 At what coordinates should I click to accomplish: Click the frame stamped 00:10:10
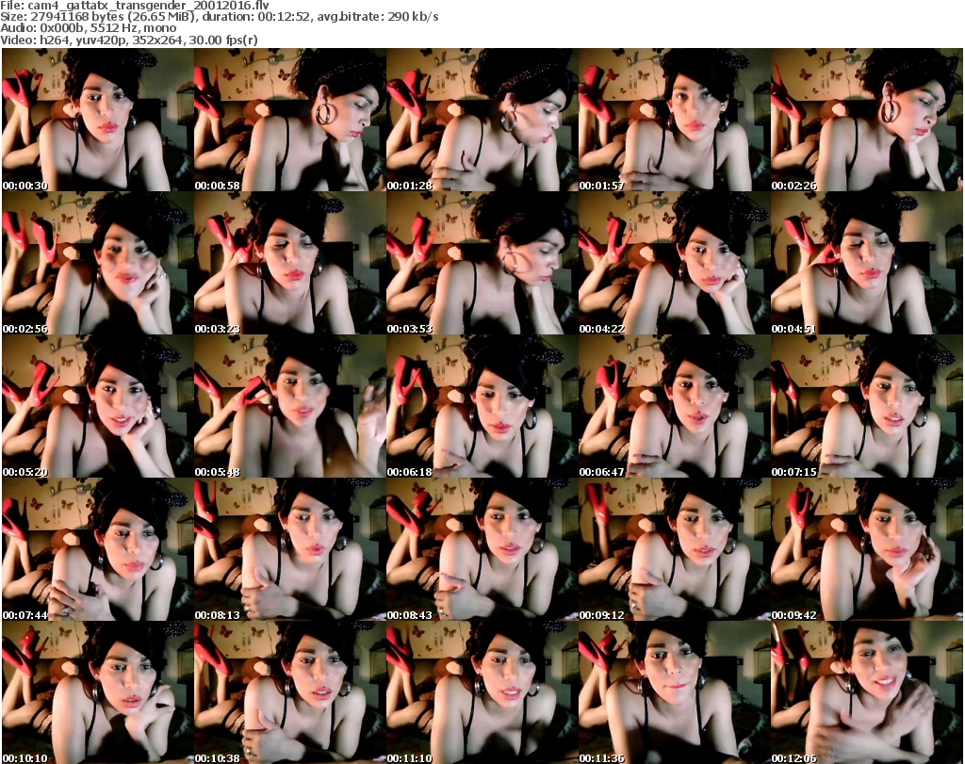[98, 692]
